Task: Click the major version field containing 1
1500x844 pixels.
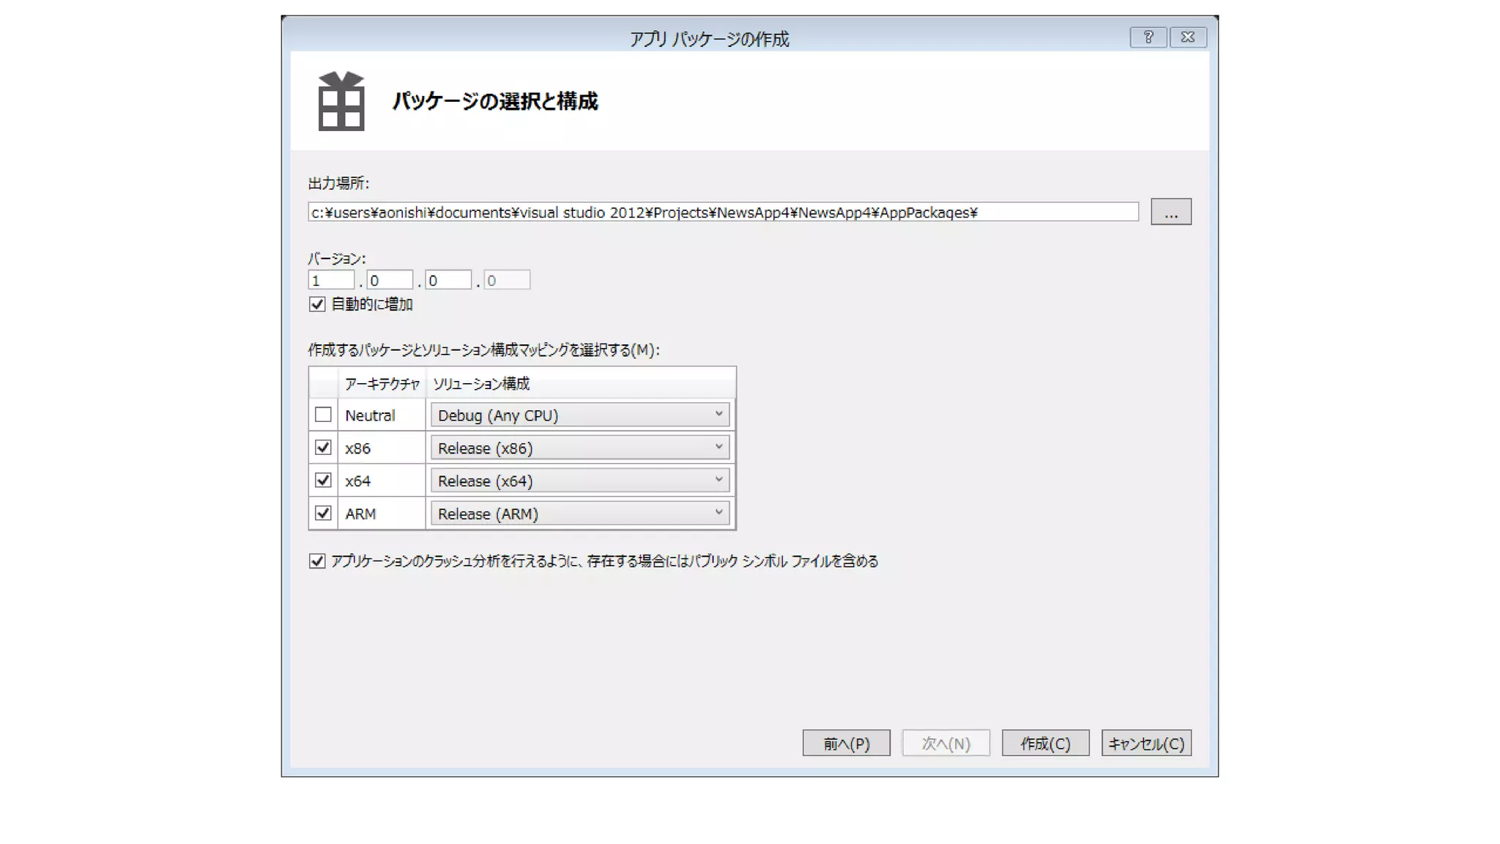Action: point(331,281)
